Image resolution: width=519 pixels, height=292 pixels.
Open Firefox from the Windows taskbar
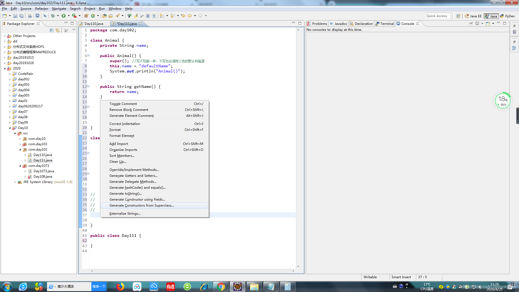pyautogui.click(x=120, y=287)
